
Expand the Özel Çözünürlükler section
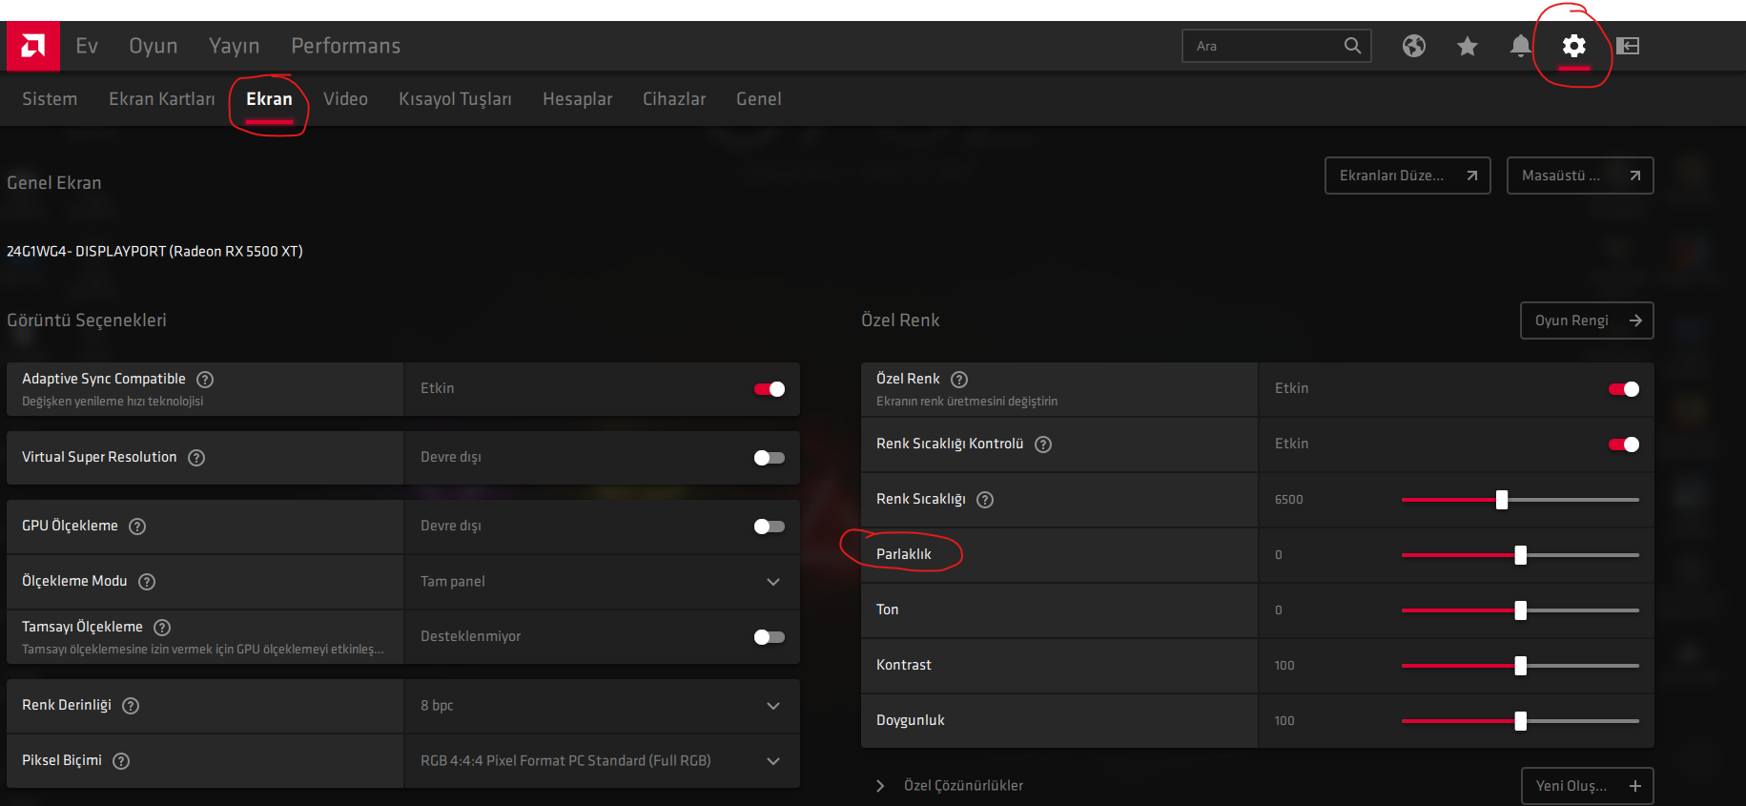click(880, 786)
